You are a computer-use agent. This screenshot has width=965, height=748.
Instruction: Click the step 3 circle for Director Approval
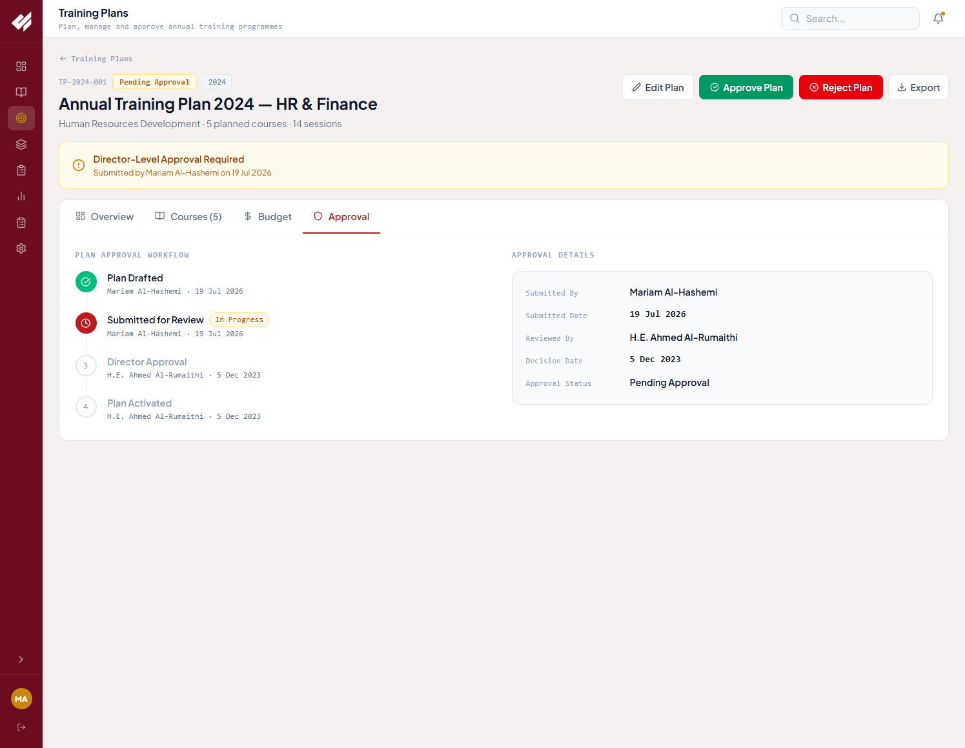click(86, 366)
